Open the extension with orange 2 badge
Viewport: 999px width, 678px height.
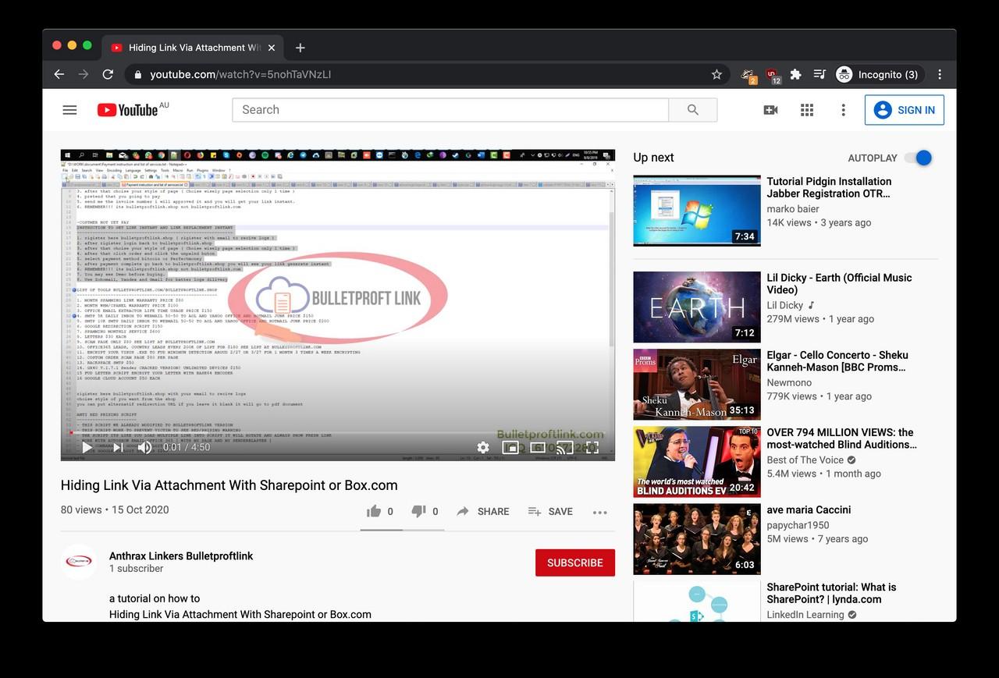[x=748, y=75]
